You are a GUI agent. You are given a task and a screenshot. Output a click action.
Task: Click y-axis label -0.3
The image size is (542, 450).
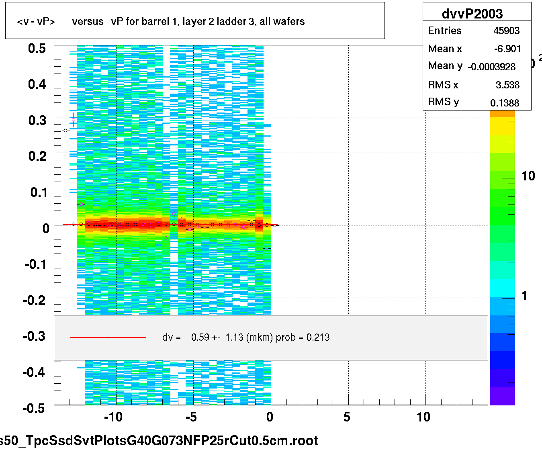[x=35, y=336]
